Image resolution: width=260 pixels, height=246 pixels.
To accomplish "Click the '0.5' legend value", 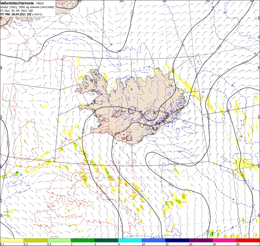I will click(x=49, y=244).
